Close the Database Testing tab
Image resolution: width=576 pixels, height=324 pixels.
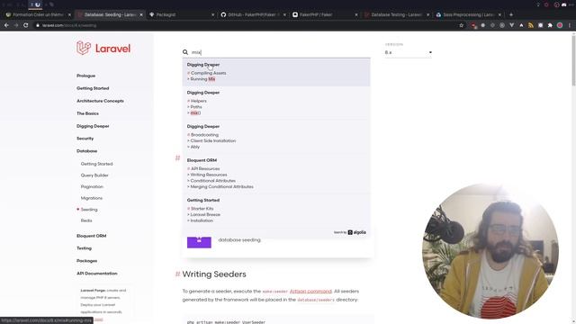pos(428,14)
